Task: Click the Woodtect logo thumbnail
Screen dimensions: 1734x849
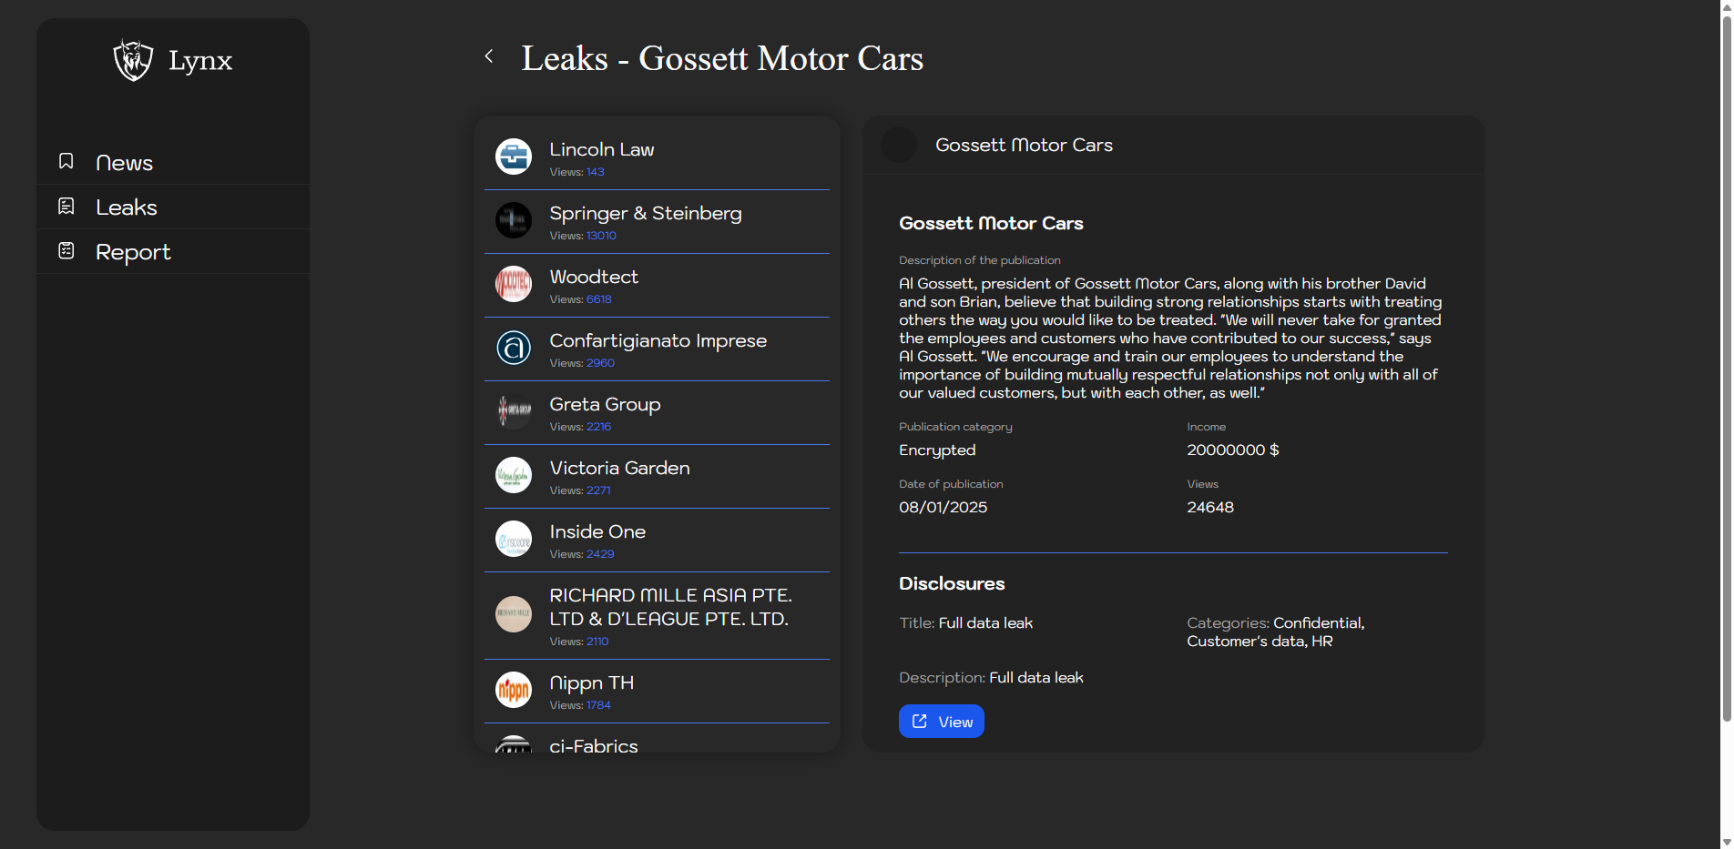Action: 514,284
